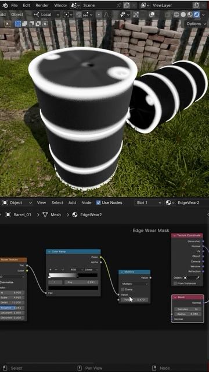Click the black color stop swatch
This screenshot has height=372, width=209.
(x=73, y=288)
